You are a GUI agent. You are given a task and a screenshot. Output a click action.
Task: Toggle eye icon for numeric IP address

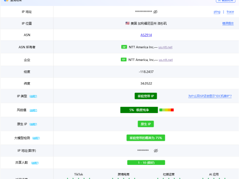(156, 151)
